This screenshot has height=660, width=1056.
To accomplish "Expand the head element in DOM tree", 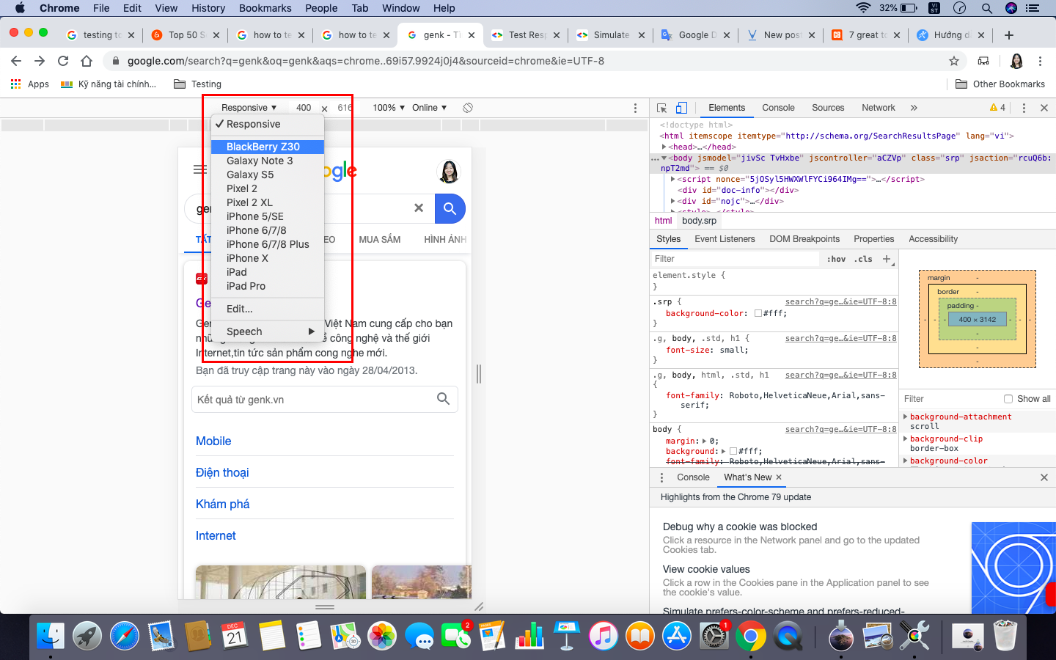I will (664, 147).
